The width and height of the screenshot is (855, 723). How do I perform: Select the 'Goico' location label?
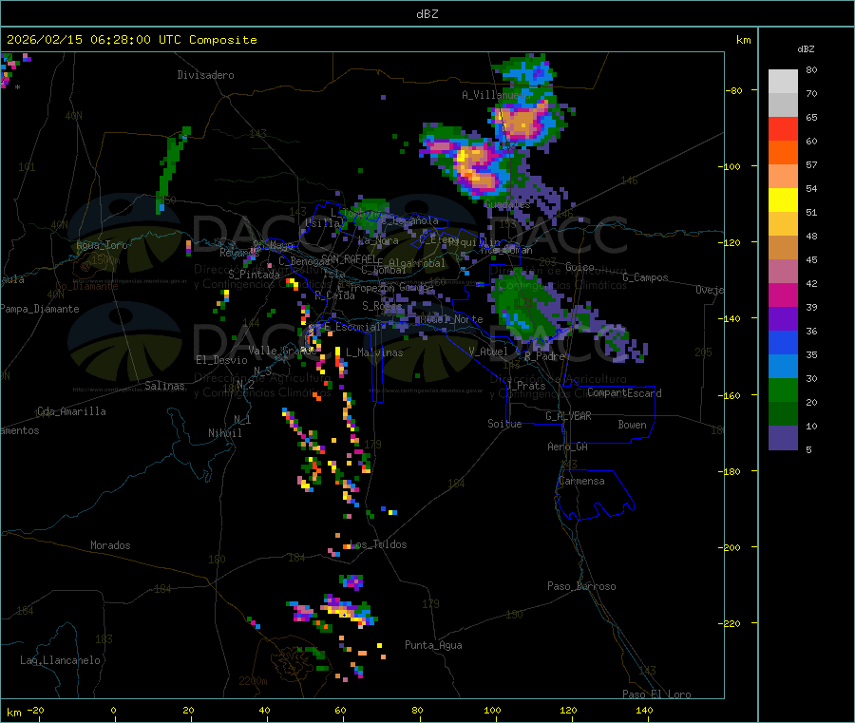tap(579, 267)
